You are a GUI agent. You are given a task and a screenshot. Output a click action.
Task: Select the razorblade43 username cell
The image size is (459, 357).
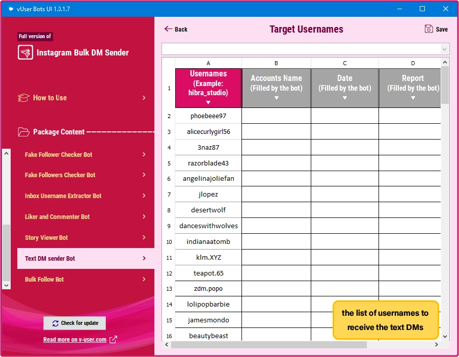click(x=208, y=163)
